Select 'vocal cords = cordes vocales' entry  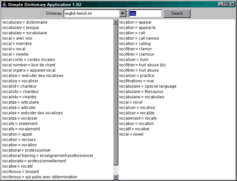coord(28,60)
